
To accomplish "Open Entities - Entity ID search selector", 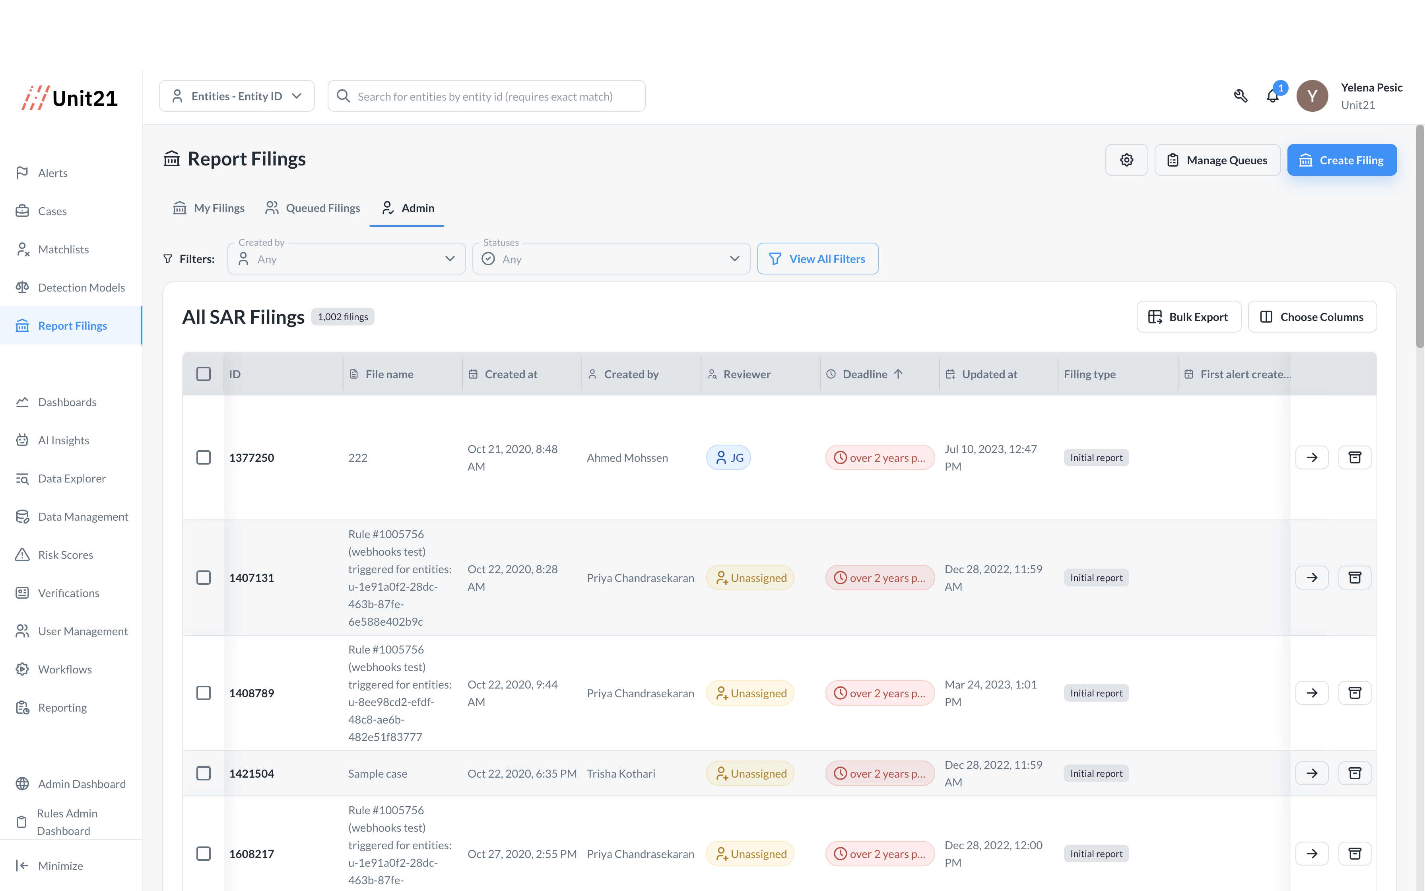I will [237, 96].
